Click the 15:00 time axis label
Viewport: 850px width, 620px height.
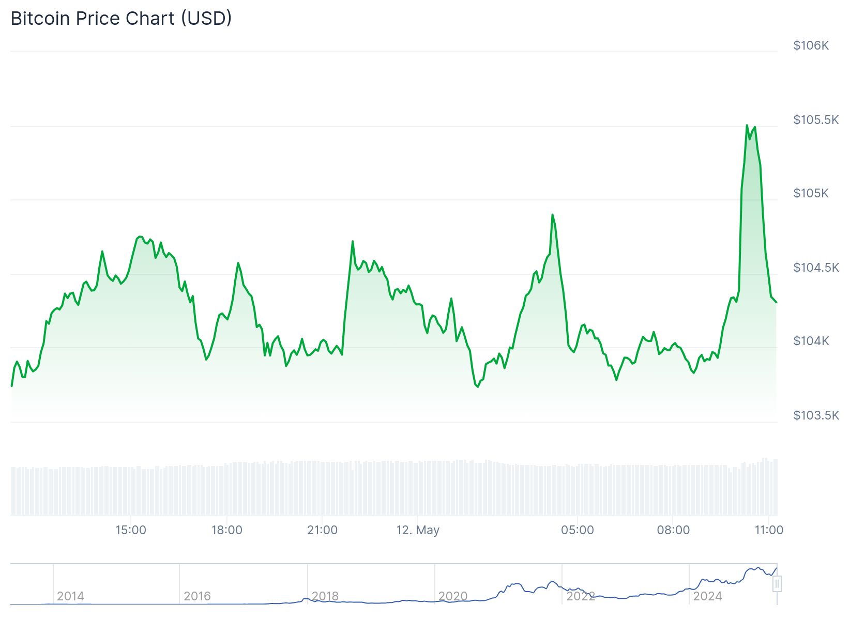pos(131,530)
